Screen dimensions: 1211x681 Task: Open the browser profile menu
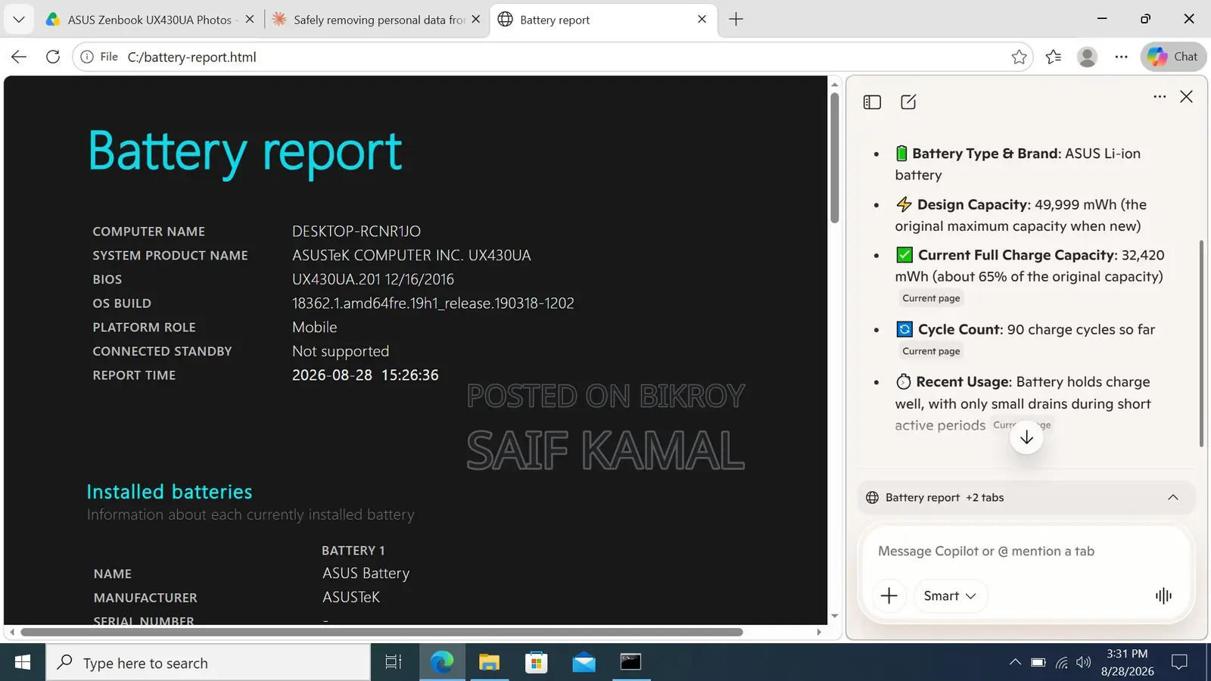(1087, 57)
